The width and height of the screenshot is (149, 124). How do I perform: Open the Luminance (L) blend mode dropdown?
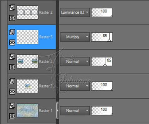pyautogui.click(x=75, y=12)
